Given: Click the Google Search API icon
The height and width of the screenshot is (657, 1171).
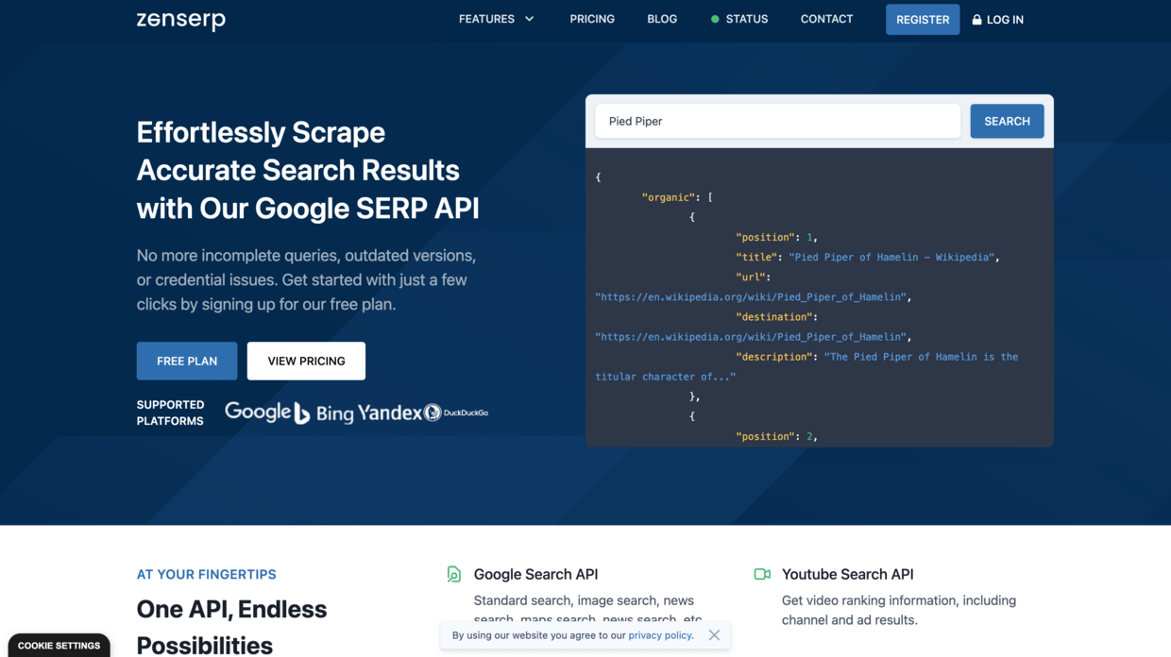Looking at the screenshot, I should click(453, 573).
